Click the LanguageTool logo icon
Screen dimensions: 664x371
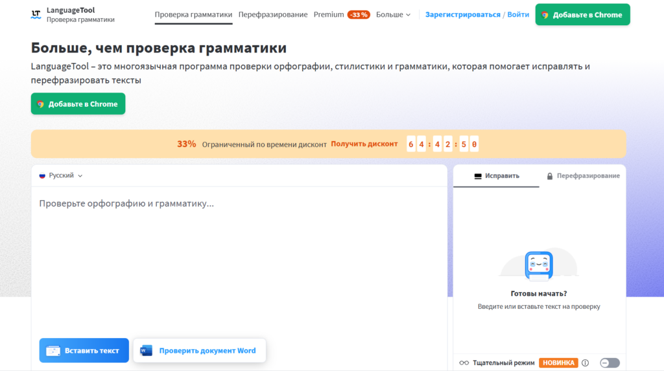tap(36, 14)
